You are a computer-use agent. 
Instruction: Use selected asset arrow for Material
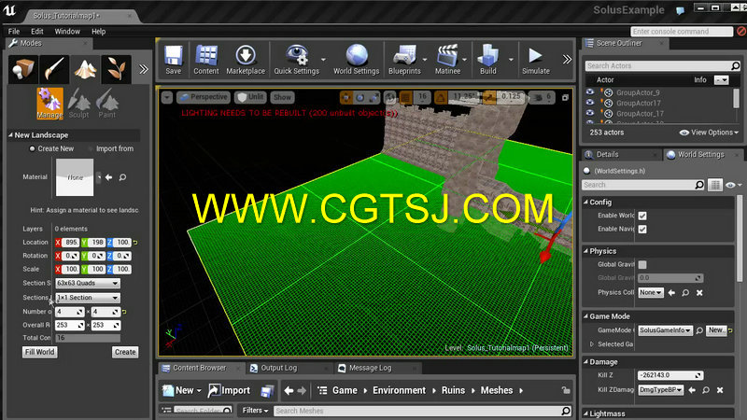pyautogui.click(x=109, y=177)
